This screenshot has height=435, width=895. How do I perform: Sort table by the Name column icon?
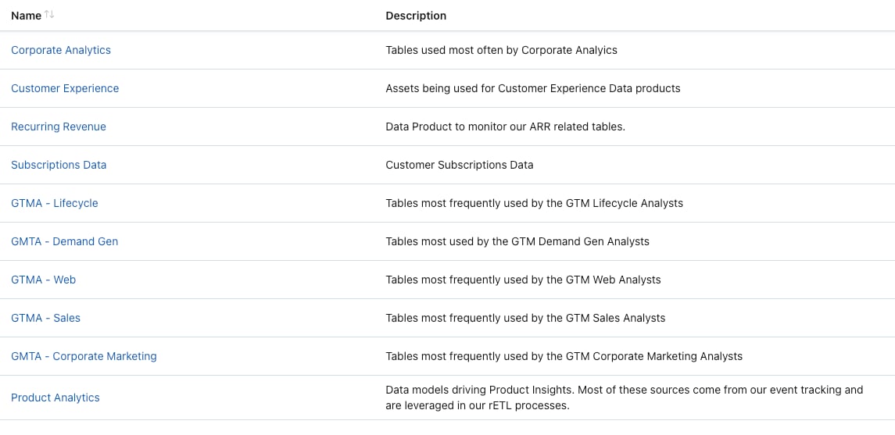pyautogui.click(x=50, y=15)
